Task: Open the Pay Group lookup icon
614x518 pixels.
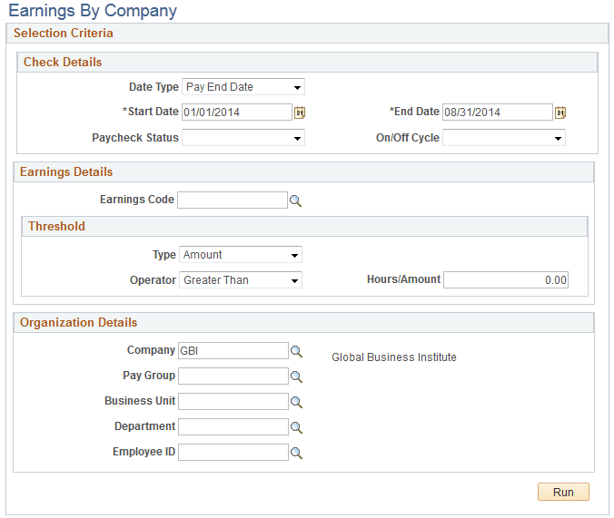Action: tap(295, 376)
